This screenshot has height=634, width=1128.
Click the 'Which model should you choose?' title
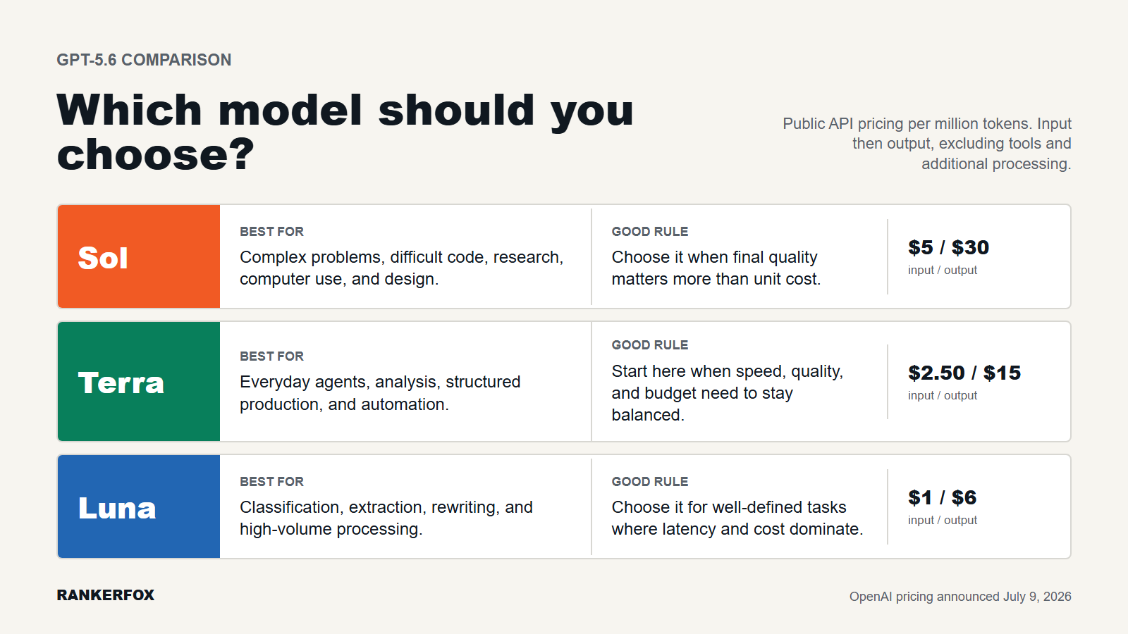point(345,132)
